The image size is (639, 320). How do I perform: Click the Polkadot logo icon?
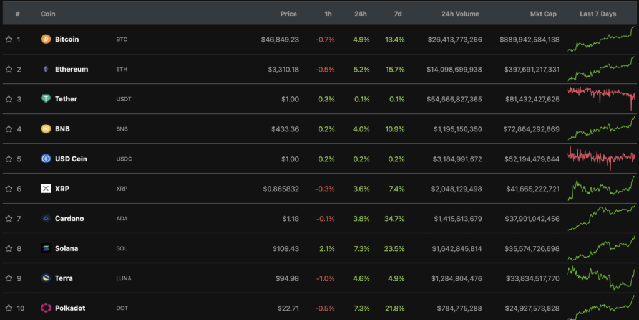46,308
